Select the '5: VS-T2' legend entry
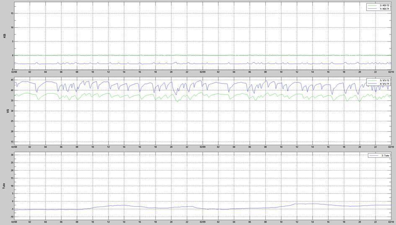The width and height of the screenshot is (396, 225). 378,80
